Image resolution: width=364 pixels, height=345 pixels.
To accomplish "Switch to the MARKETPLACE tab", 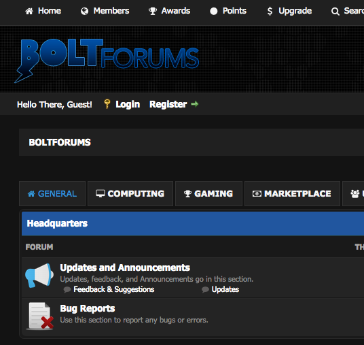I will pos(292,193).
